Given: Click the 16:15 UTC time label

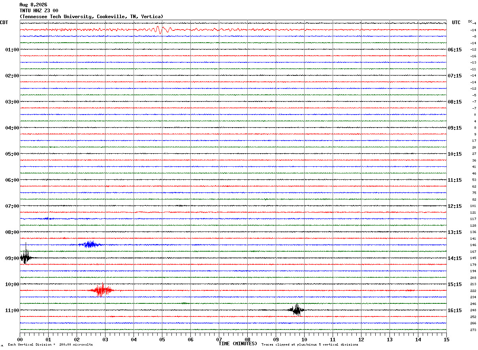Looking at the screenshot, I should point(454,310).
